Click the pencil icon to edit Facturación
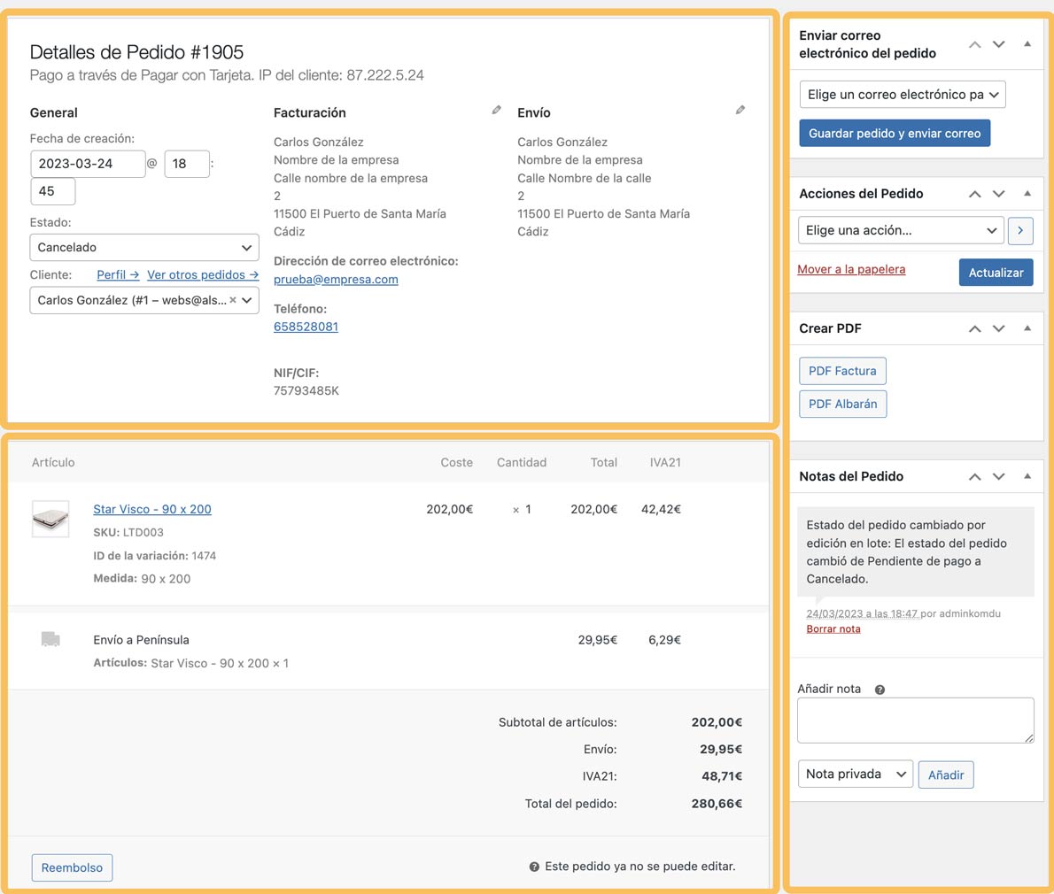Image resolution: width=1054 pixels, height=894 pixels. tap(496, 111)
